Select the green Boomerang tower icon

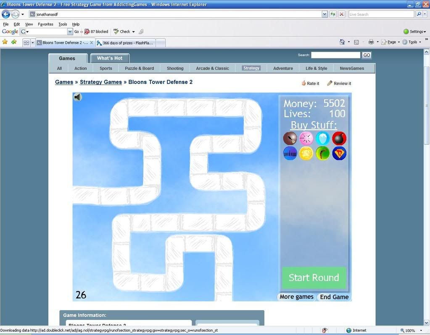[323, 154]
